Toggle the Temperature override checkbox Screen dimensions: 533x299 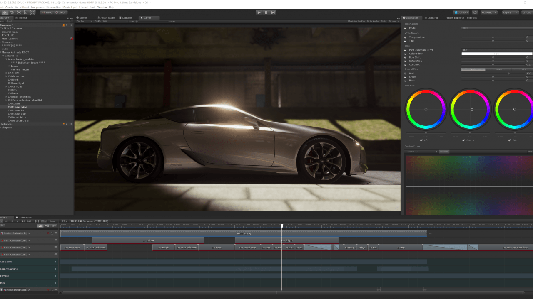click(406, 37)
